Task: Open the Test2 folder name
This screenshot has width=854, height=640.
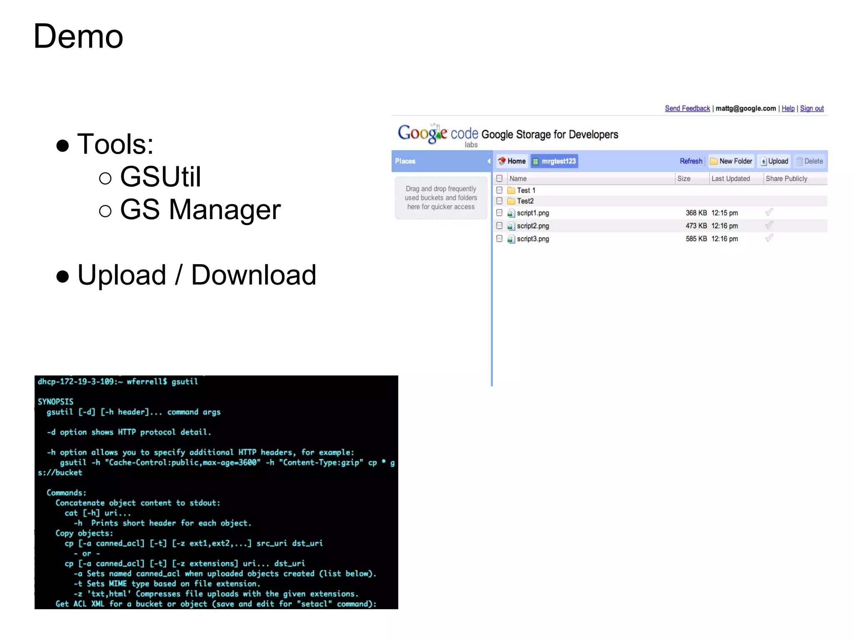Action: click(x=525, y=201)
